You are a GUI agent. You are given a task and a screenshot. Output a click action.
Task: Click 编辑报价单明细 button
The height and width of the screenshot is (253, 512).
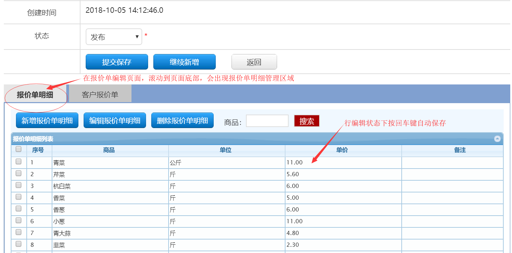coord(114,120)
